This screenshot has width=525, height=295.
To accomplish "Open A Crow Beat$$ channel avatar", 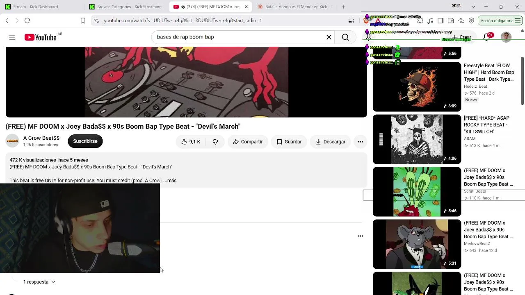I will (x=12, y=141).
